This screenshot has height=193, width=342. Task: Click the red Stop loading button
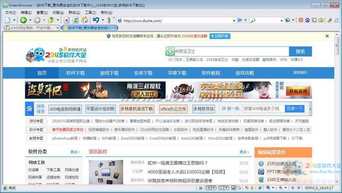tap(67, 20)
